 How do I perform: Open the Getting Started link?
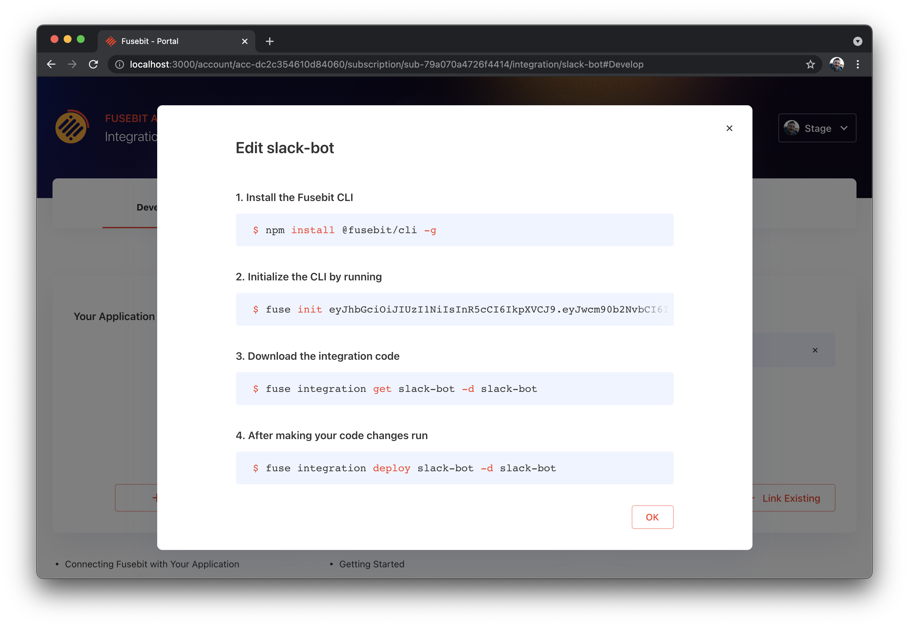tap(371, 564)
